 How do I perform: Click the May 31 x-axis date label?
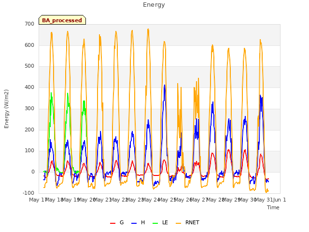264,200
